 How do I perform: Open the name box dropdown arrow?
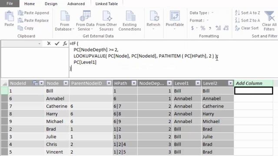click(40, 43)
